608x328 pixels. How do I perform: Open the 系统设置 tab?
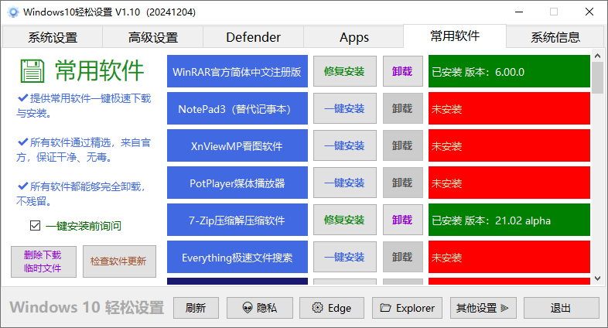click(53, 37)
